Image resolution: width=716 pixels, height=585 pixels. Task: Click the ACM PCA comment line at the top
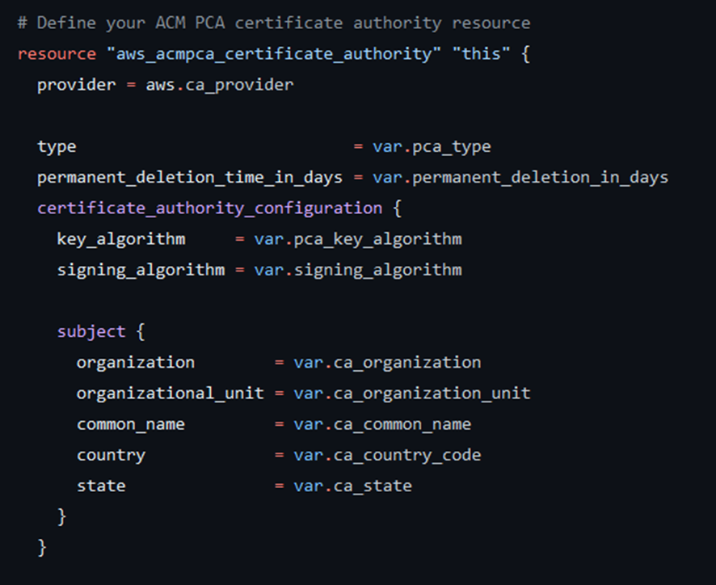[x=272, y=22]
